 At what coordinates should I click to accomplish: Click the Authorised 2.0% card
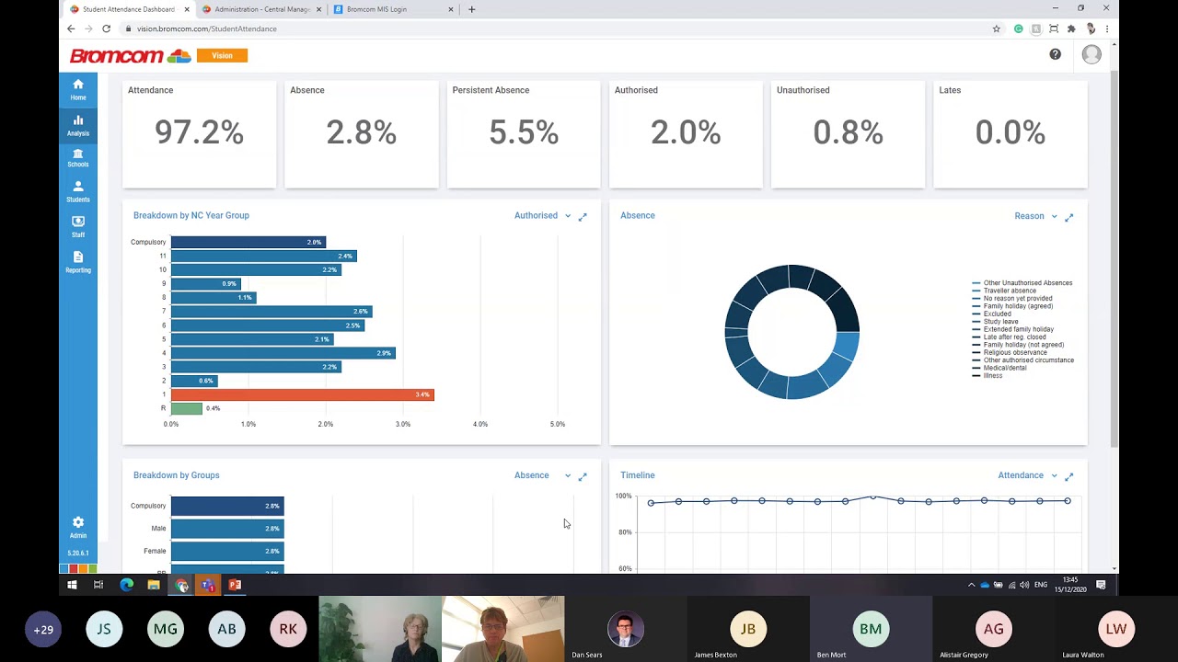click(x=686, y=134)
